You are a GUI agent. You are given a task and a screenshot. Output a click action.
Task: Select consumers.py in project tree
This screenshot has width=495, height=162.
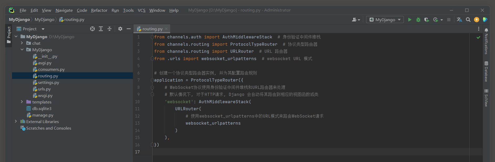(x=72, y=69)
